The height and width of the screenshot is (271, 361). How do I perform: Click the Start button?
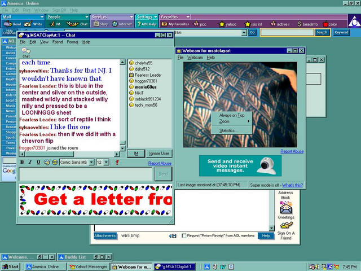[11, 266]
